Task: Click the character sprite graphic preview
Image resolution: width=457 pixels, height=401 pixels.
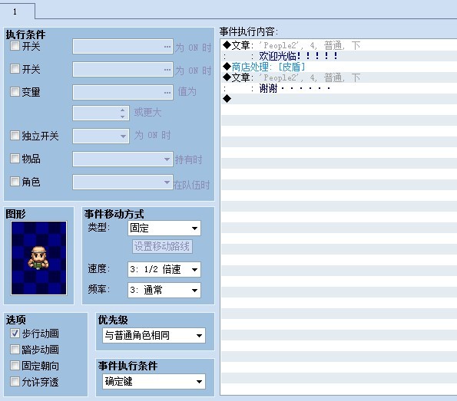Action: (x=38, y=258)
